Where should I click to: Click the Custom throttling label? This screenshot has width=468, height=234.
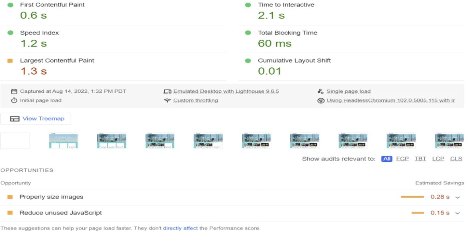point(196,100)
